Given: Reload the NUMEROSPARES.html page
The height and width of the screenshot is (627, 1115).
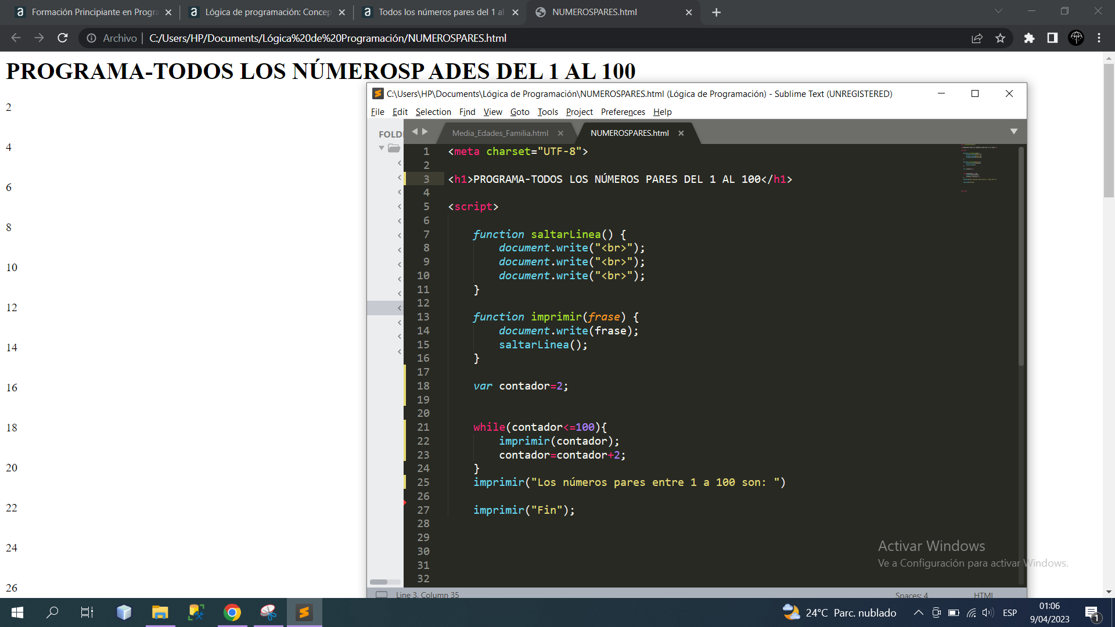Looking at the screenshot, I should 63,38.
